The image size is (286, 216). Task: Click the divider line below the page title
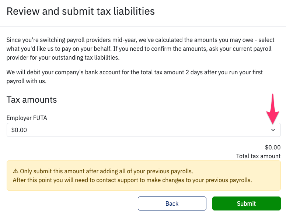(x=143, y=26)
